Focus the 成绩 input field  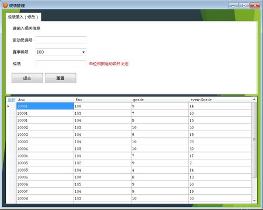[61, 64]
